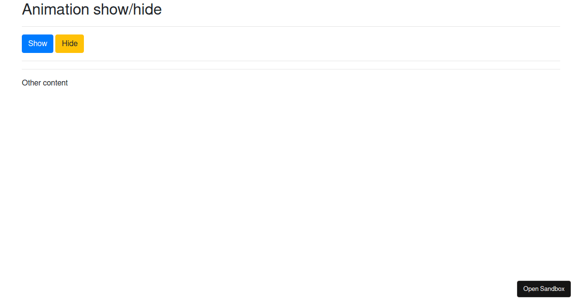Open the sandbox via Open Sandbox button
The image size is (582, 306).
544,289
